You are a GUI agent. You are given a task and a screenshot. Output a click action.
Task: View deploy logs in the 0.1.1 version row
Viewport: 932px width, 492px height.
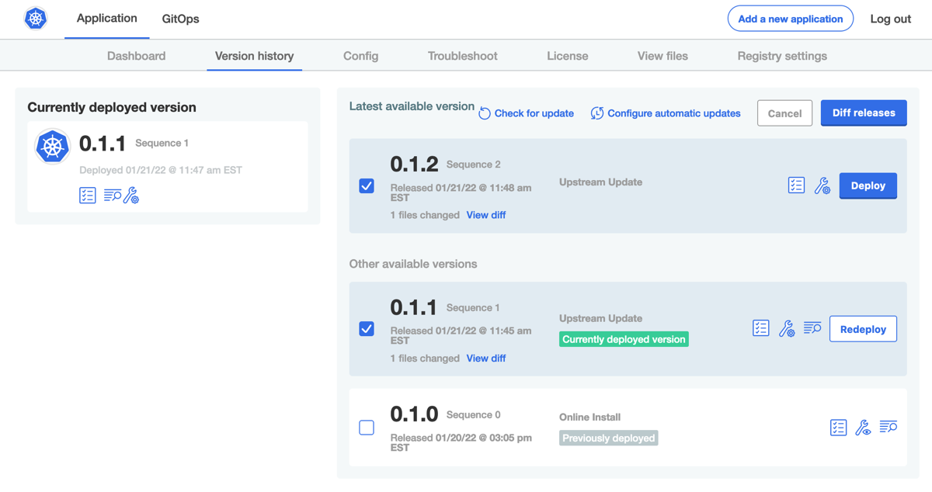(812, 328)
